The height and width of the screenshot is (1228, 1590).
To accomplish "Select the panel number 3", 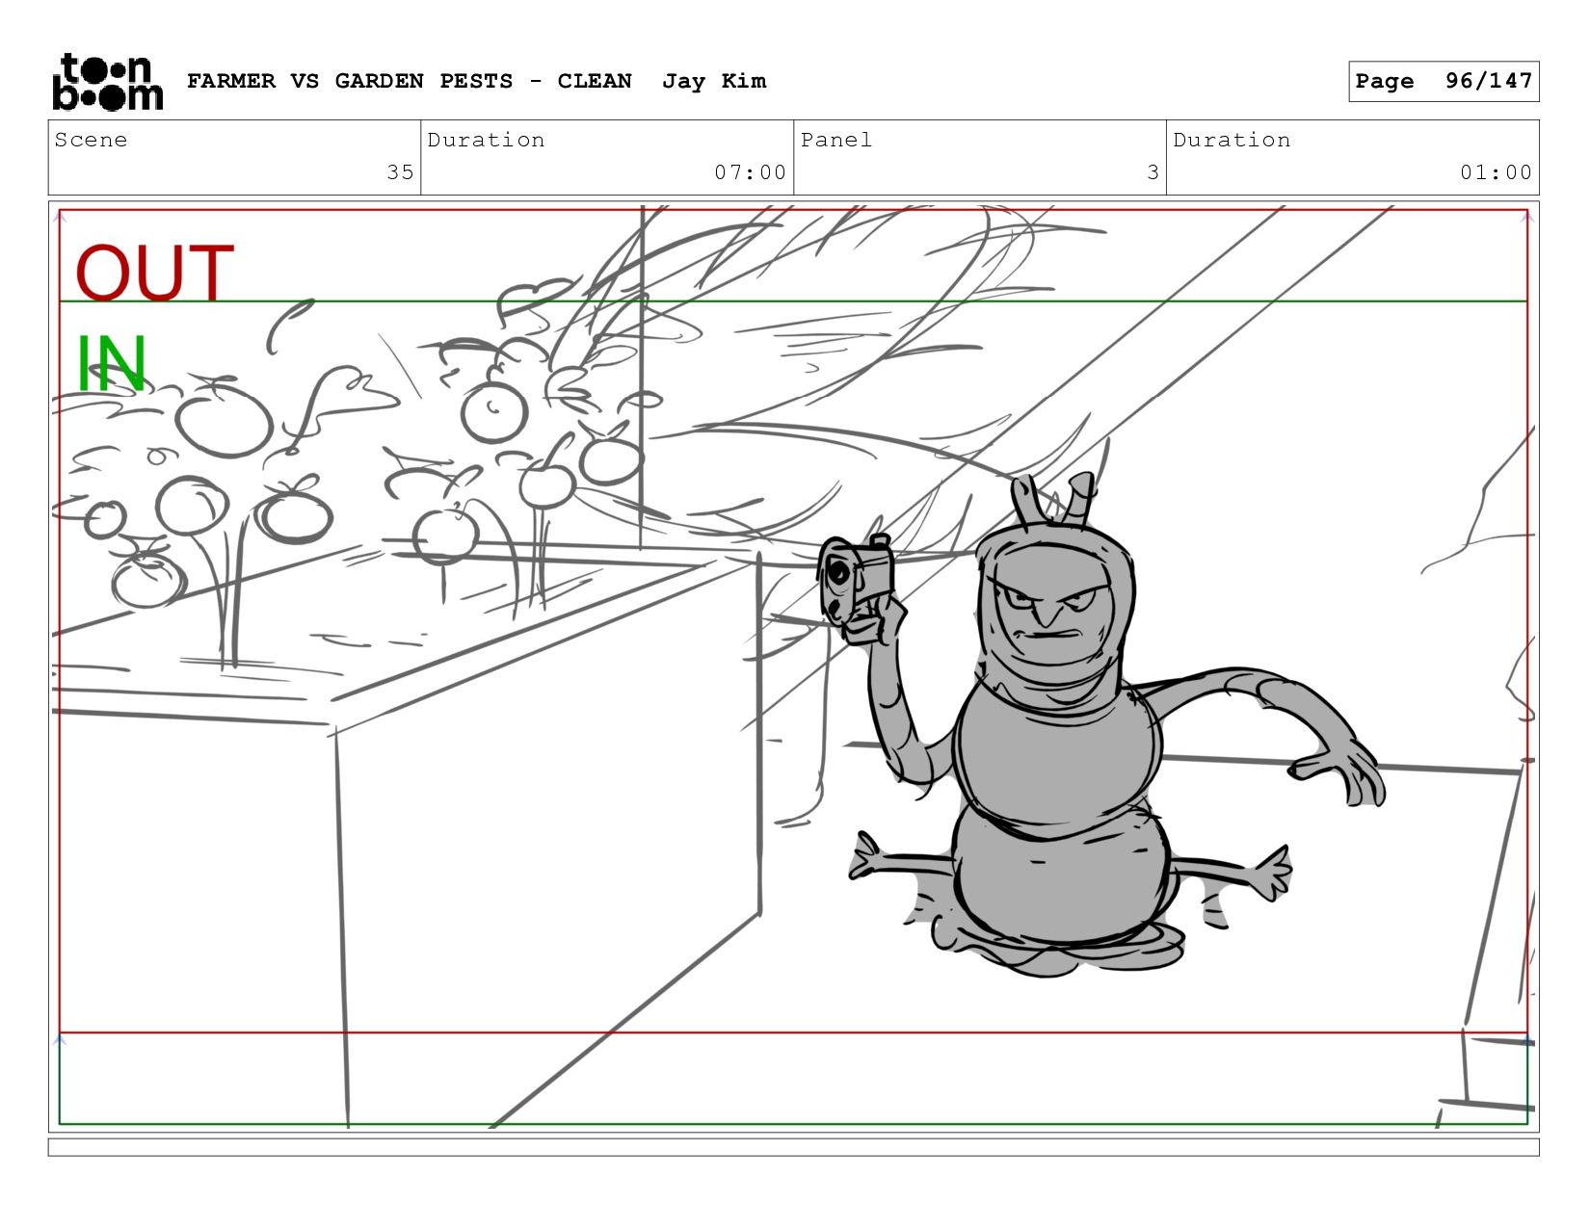I will (1153, 172).
